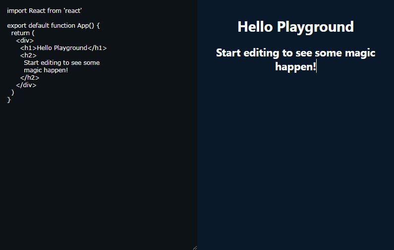Click the opening <div> tag in code
Image resolution: width=394 pixels, height=250 pixels.
(25, 41)
